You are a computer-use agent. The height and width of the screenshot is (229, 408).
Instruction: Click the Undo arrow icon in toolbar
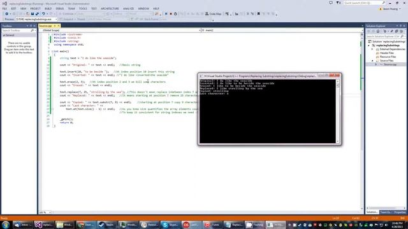coord(43,14)
